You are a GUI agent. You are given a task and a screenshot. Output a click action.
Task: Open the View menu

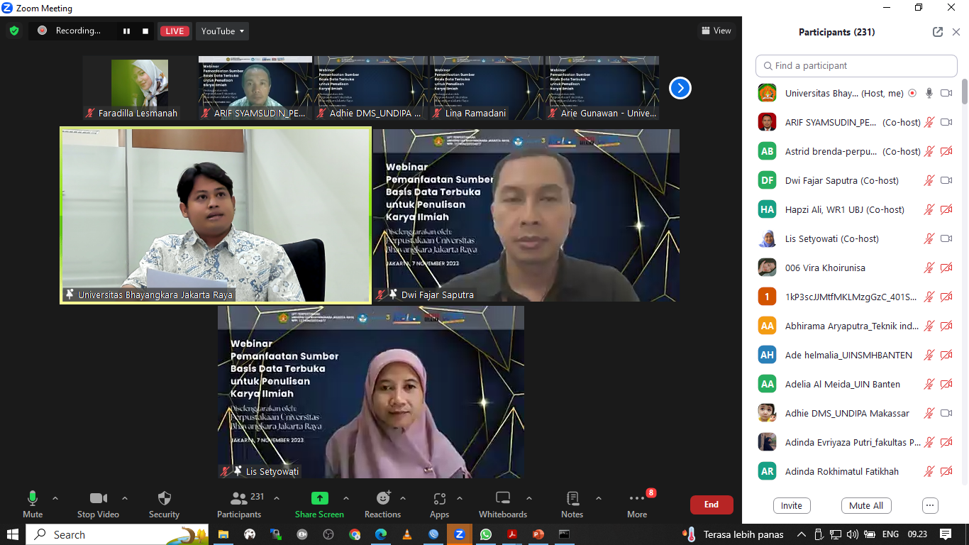coord(716,31)
